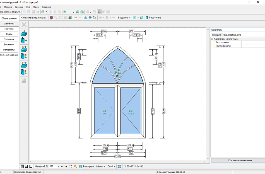
Task: Open the dropdown arrow next to the layers icon
Action: point(74,12)
